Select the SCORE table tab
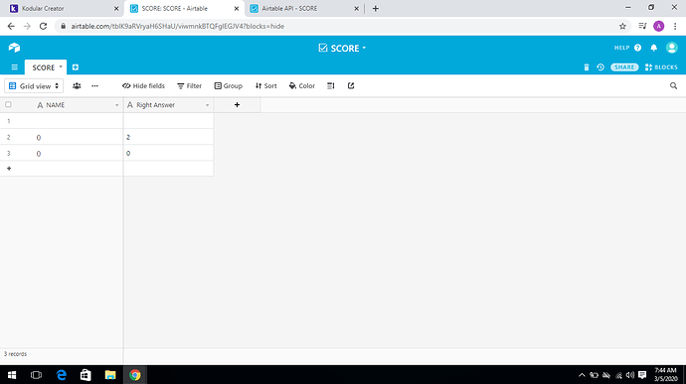Viewport: 686px width, 384px height. (46, 67)
